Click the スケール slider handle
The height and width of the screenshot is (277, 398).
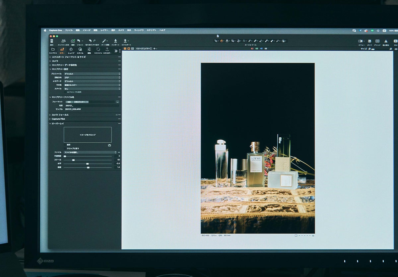[73, 160]
